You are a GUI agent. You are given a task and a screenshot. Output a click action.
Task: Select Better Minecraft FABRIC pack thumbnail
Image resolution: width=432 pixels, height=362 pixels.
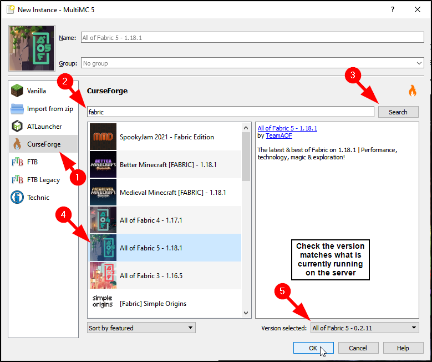click(103, 164)
